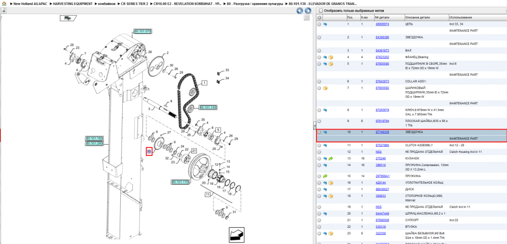
Task: Open NSS link in row 12
Action: [378, 152]
